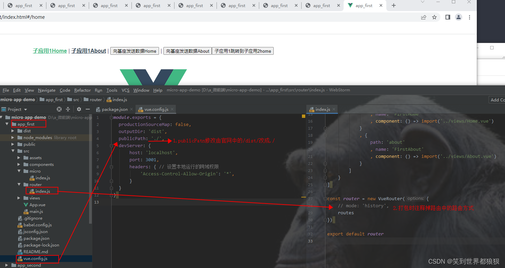Screen dimensions: 505x268
Task: Click 子应用1跳转到子应用2home button
Action: (243, 51)
